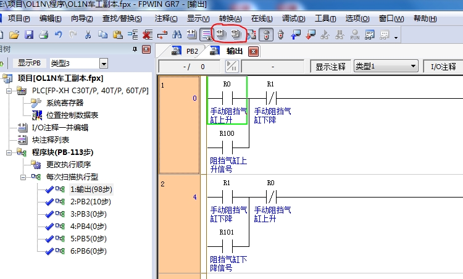
Task: Open 系统寄存器 in project tree
Action: 65,102
